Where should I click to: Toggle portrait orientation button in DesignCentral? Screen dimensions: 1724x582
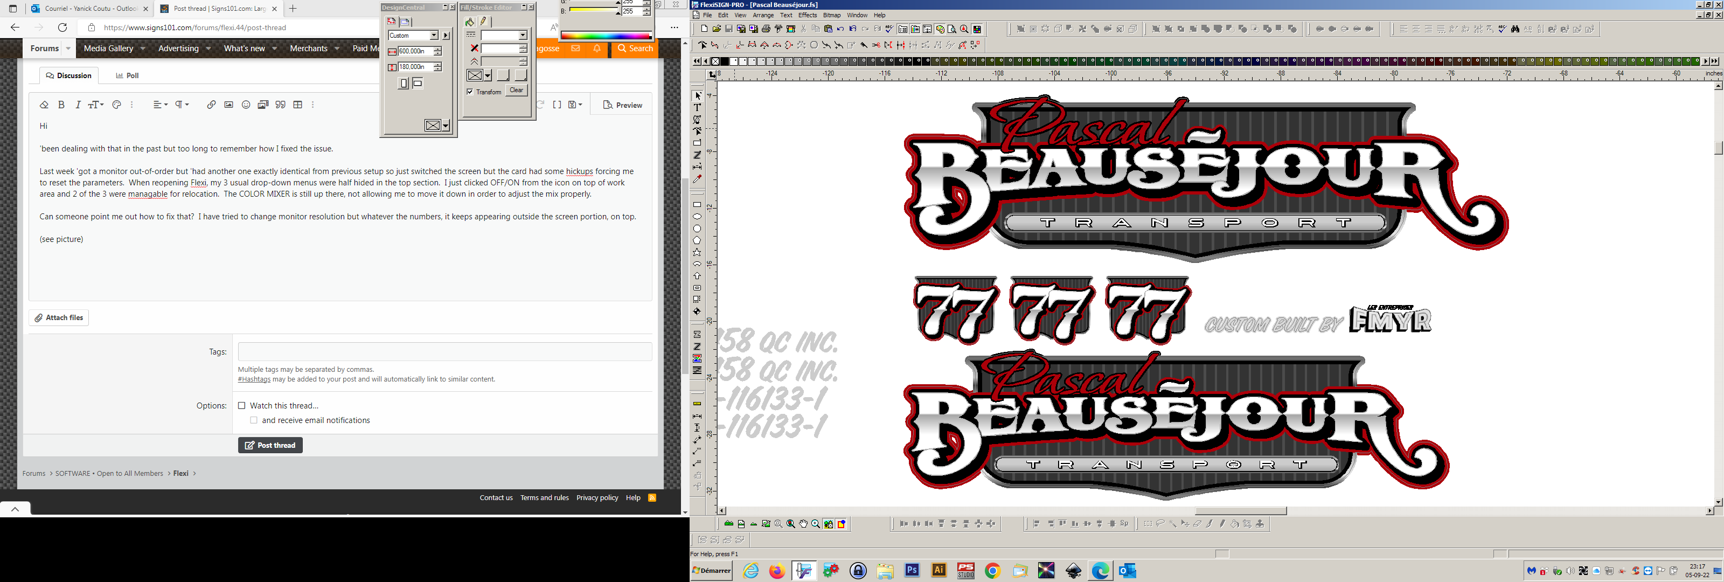click(x=404, y=84)
